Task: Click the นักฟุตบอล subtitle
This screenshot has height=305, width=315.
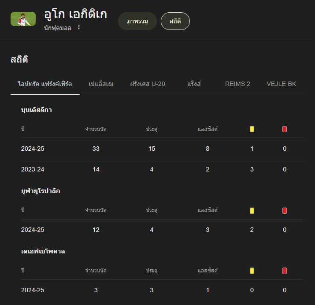Action: click(x=58, y=28)
